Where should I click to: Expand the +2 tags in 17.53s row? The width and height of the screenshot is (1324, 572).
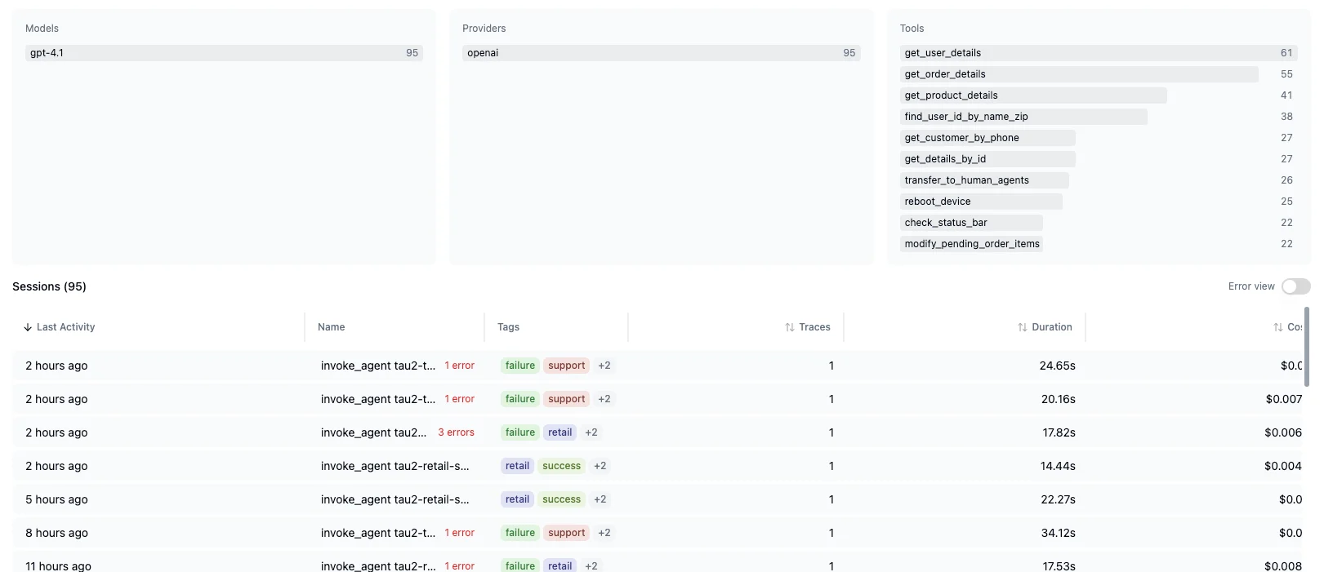point(591,565)
